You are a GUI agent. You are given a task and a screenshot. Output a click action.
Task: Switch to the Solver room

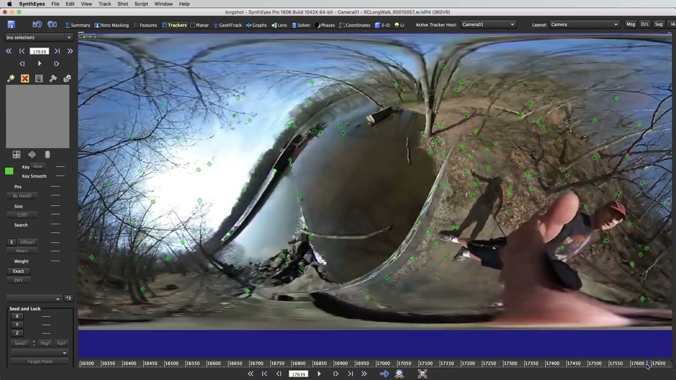pyautogui.click(x=301, y=25)
